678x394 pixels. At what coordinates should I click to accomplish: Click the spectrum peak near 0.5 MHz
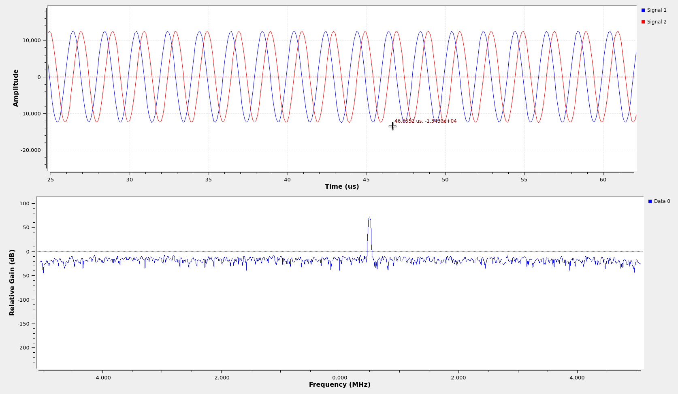click(x=369, y=218)
